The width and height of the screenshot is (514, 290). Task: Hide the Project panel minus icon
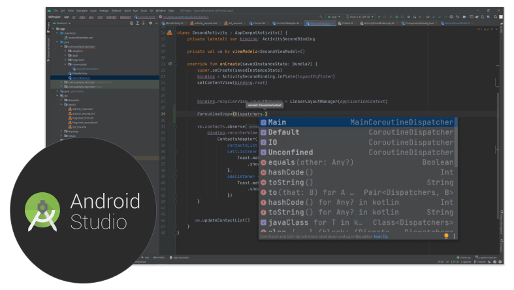[x=156, y=23]
